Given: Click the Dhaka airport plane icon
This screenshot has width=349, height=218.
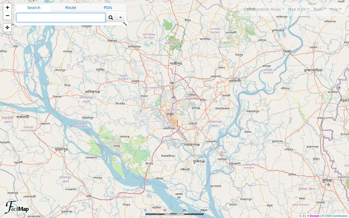Looking at the screenshot, I should click(x=173, y=97).
